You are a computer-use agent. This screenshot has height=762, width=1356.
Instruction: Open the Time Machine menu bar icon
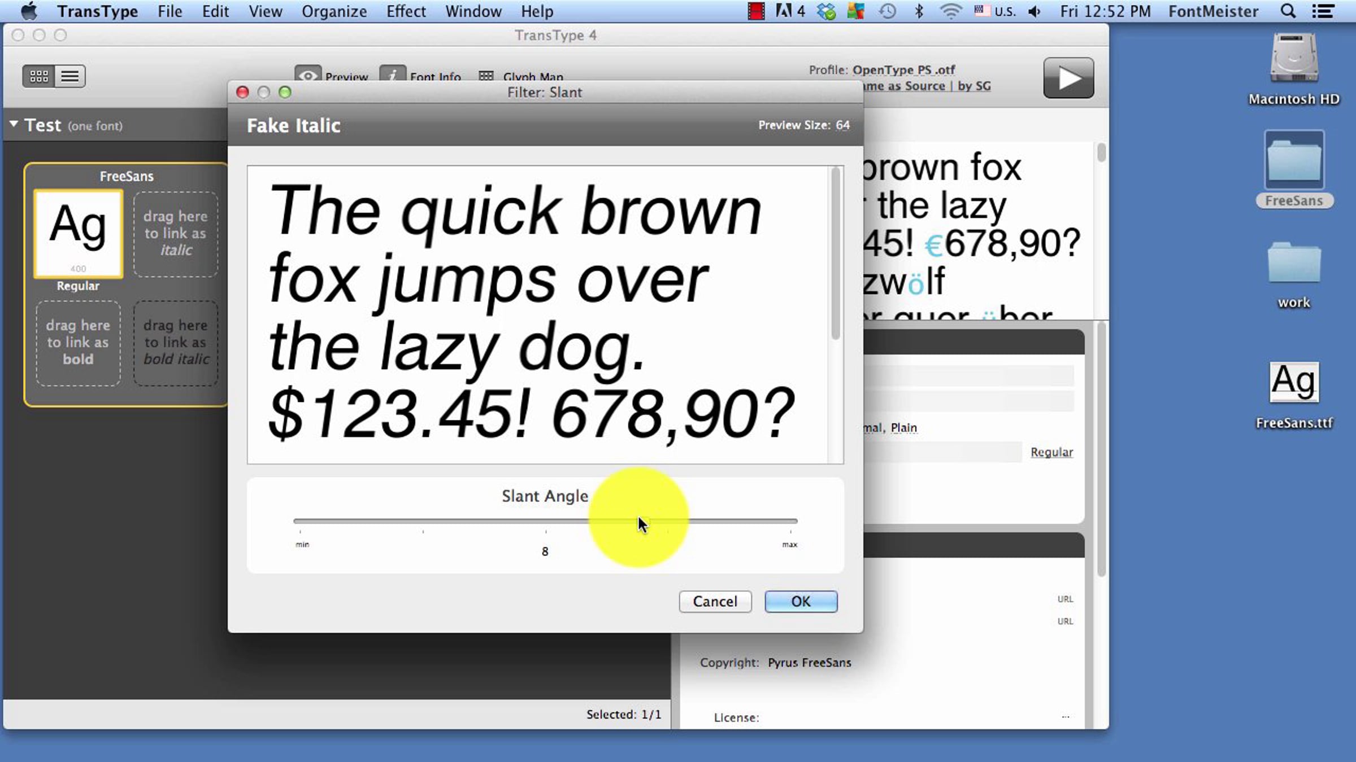pyautogui.click(x=887, y=11)
